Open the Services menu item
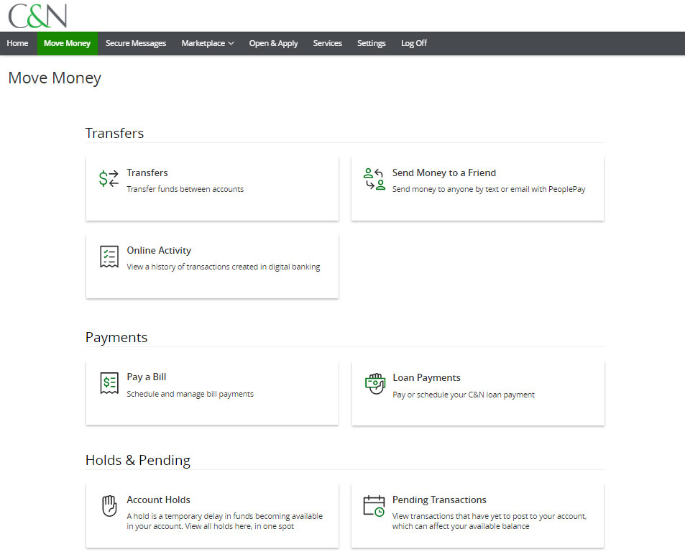This screenshot has height=557, width=685. 327,43
